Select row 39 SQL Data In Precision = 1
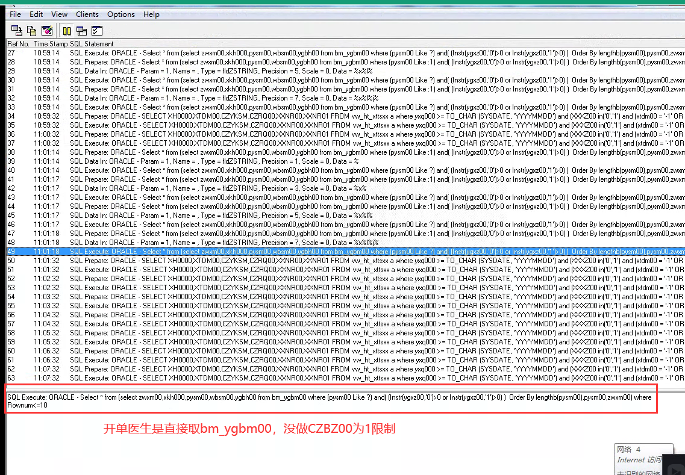The height and width of the screenshot is (475, 685). click(x=346, y=161)
